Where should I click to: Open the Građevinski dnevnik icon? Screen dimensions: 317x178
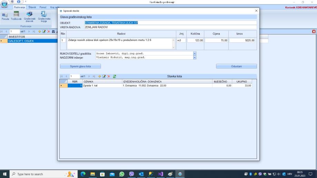coord(29,16)
